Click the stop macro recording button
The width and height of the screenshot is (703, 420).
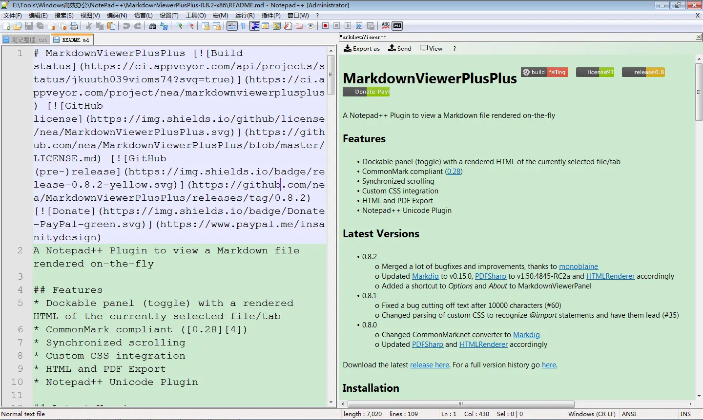(337, 26)
